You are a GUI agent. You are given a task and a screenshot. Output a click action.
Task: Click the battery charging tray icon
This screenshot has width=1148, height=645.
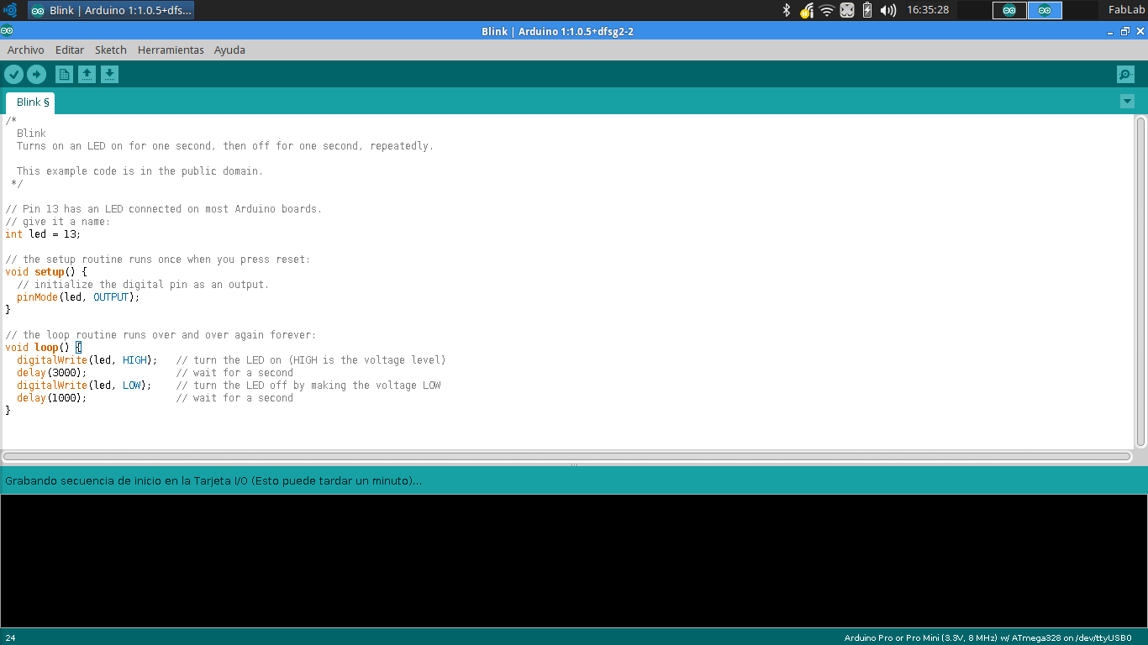point(867,10)
